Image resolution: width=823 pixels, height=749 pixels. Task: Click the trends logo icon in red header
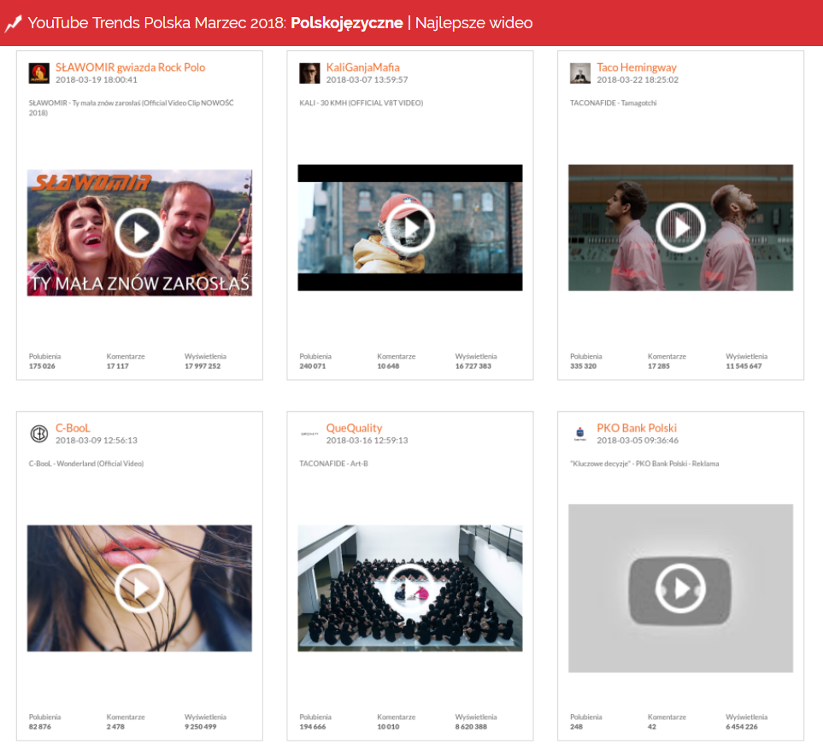point(13,23)
